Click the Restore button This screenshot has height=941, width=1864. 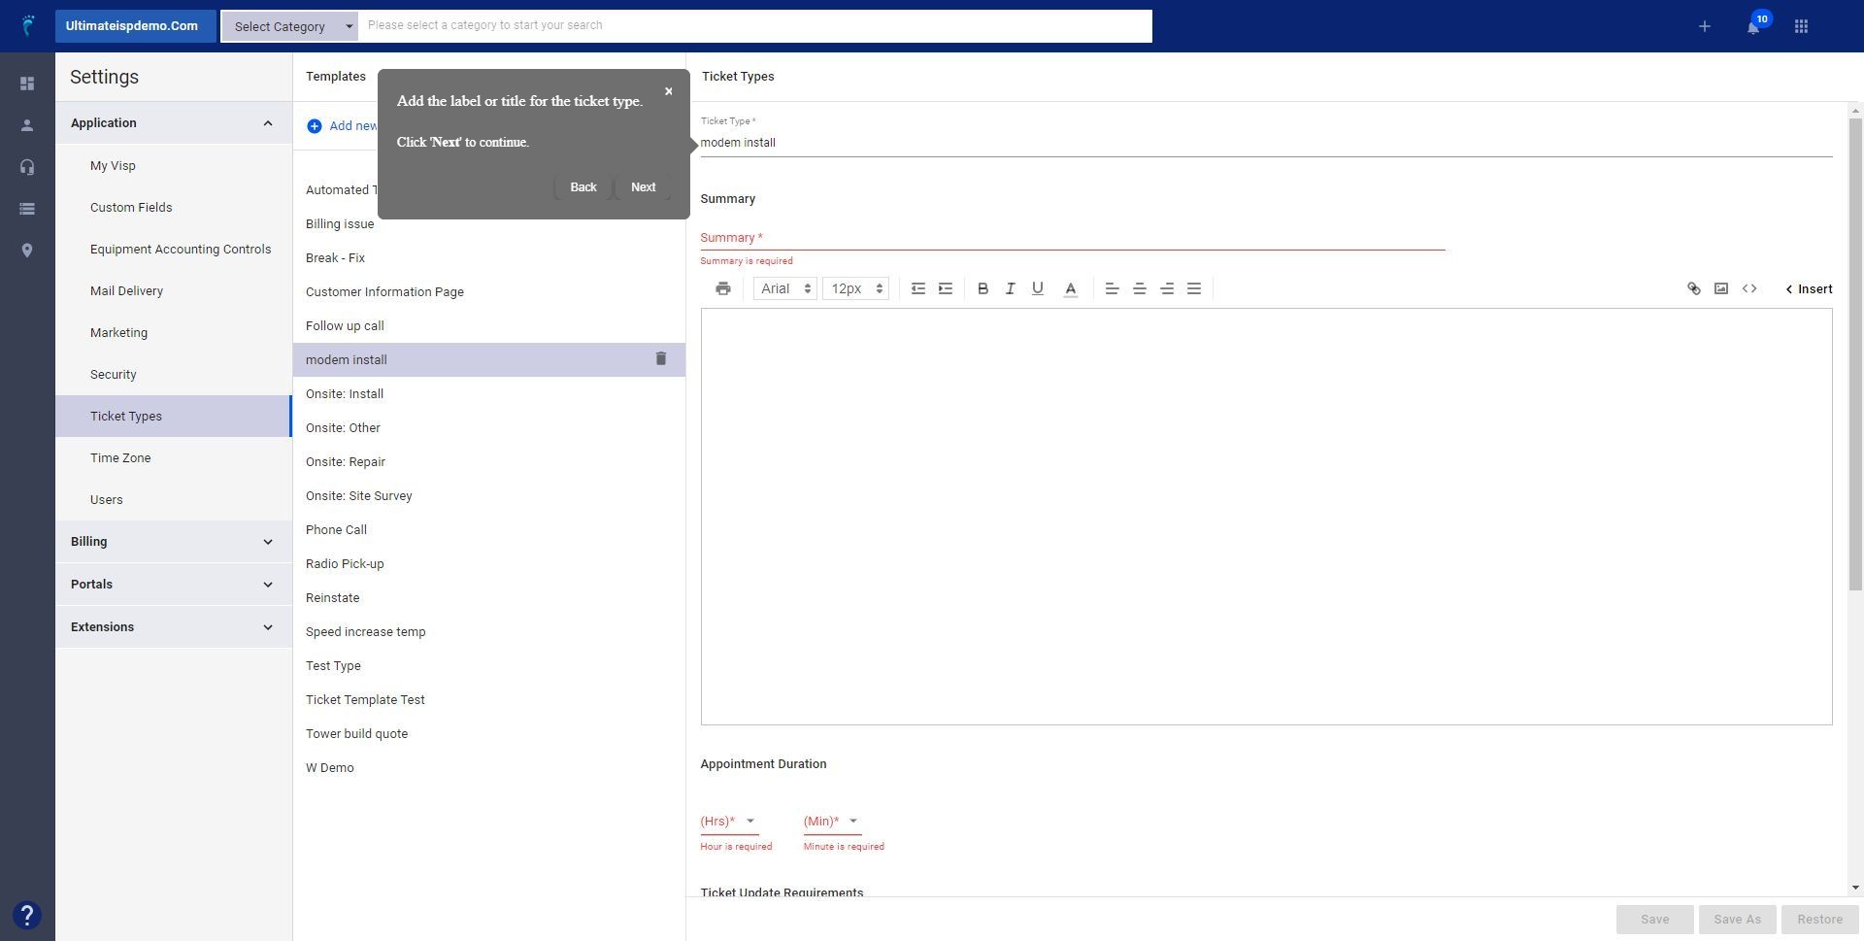1819,920
